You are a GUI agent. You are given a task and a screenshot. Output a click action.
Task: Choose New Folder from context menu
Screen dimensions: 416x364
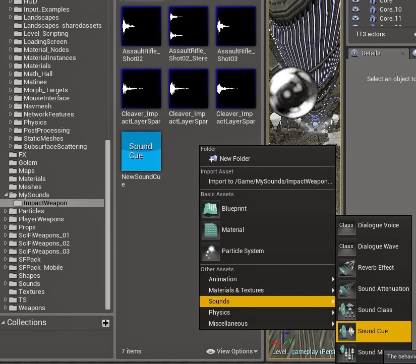pos(267,159)
